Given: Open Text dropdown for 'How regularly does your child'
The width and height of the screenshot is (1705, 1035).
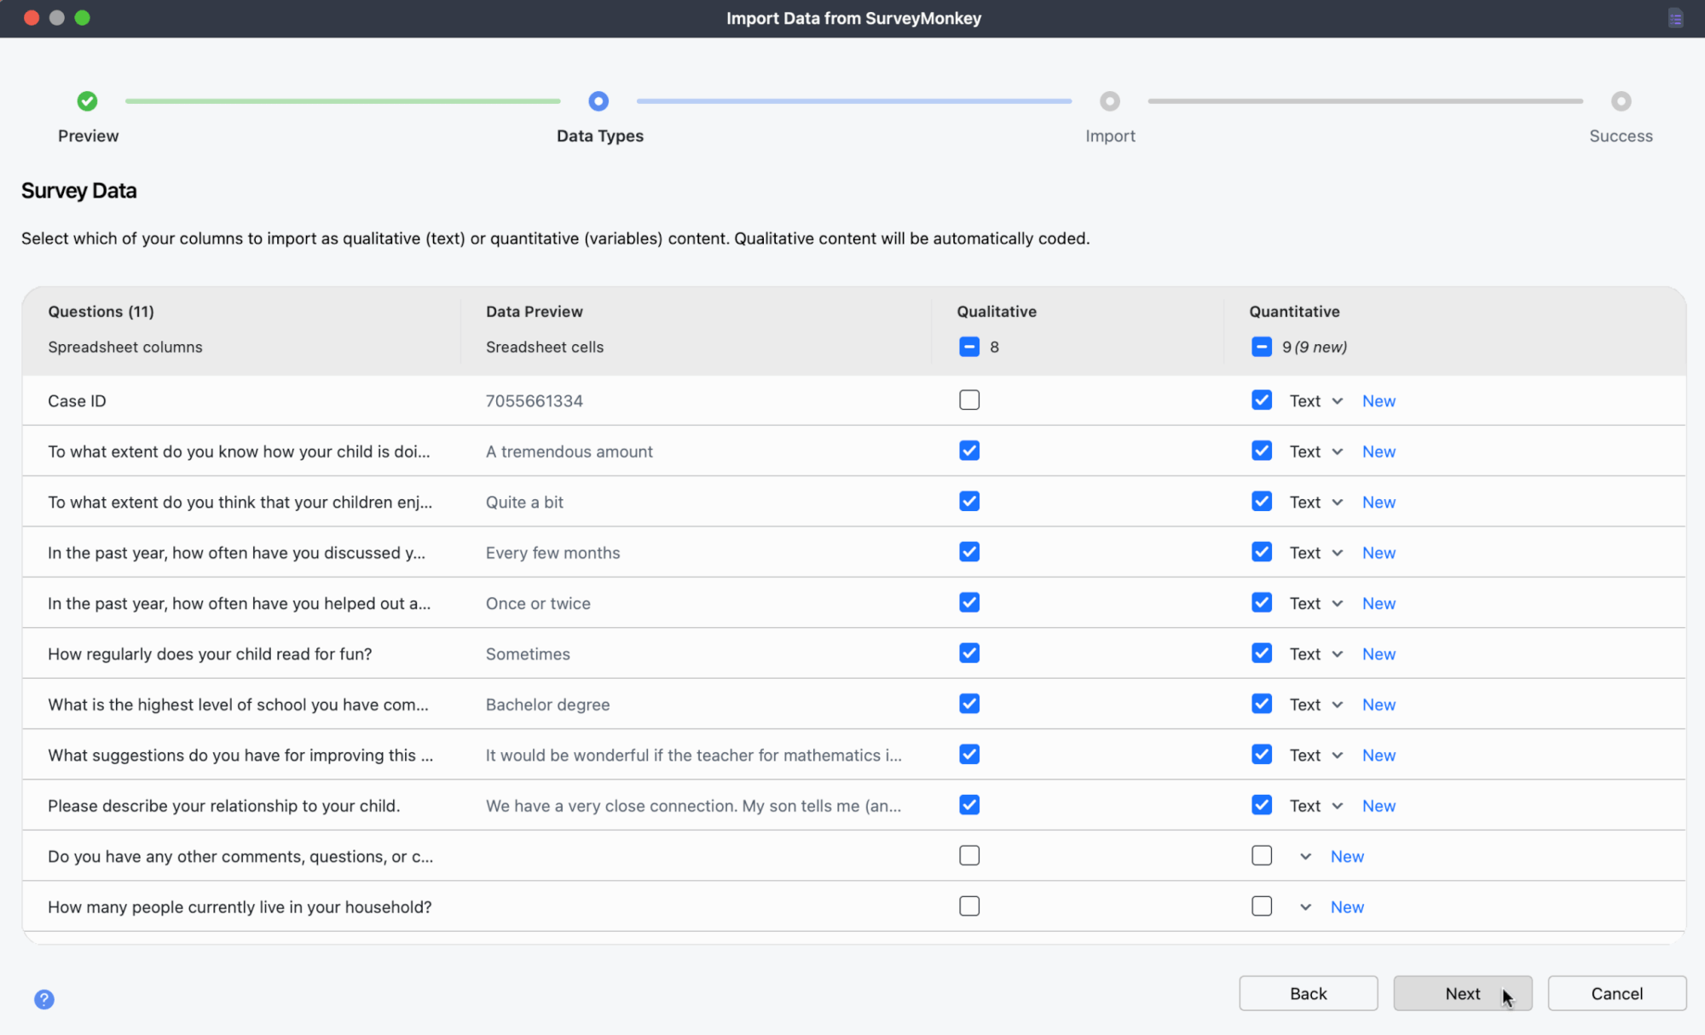Looking at the screenshot, I should [1316, 654].
